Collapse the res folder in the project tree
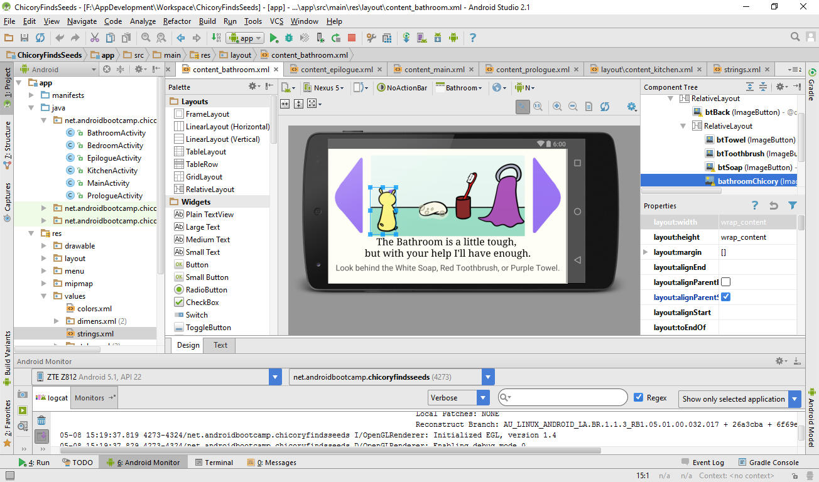 [x=30, y=233]
